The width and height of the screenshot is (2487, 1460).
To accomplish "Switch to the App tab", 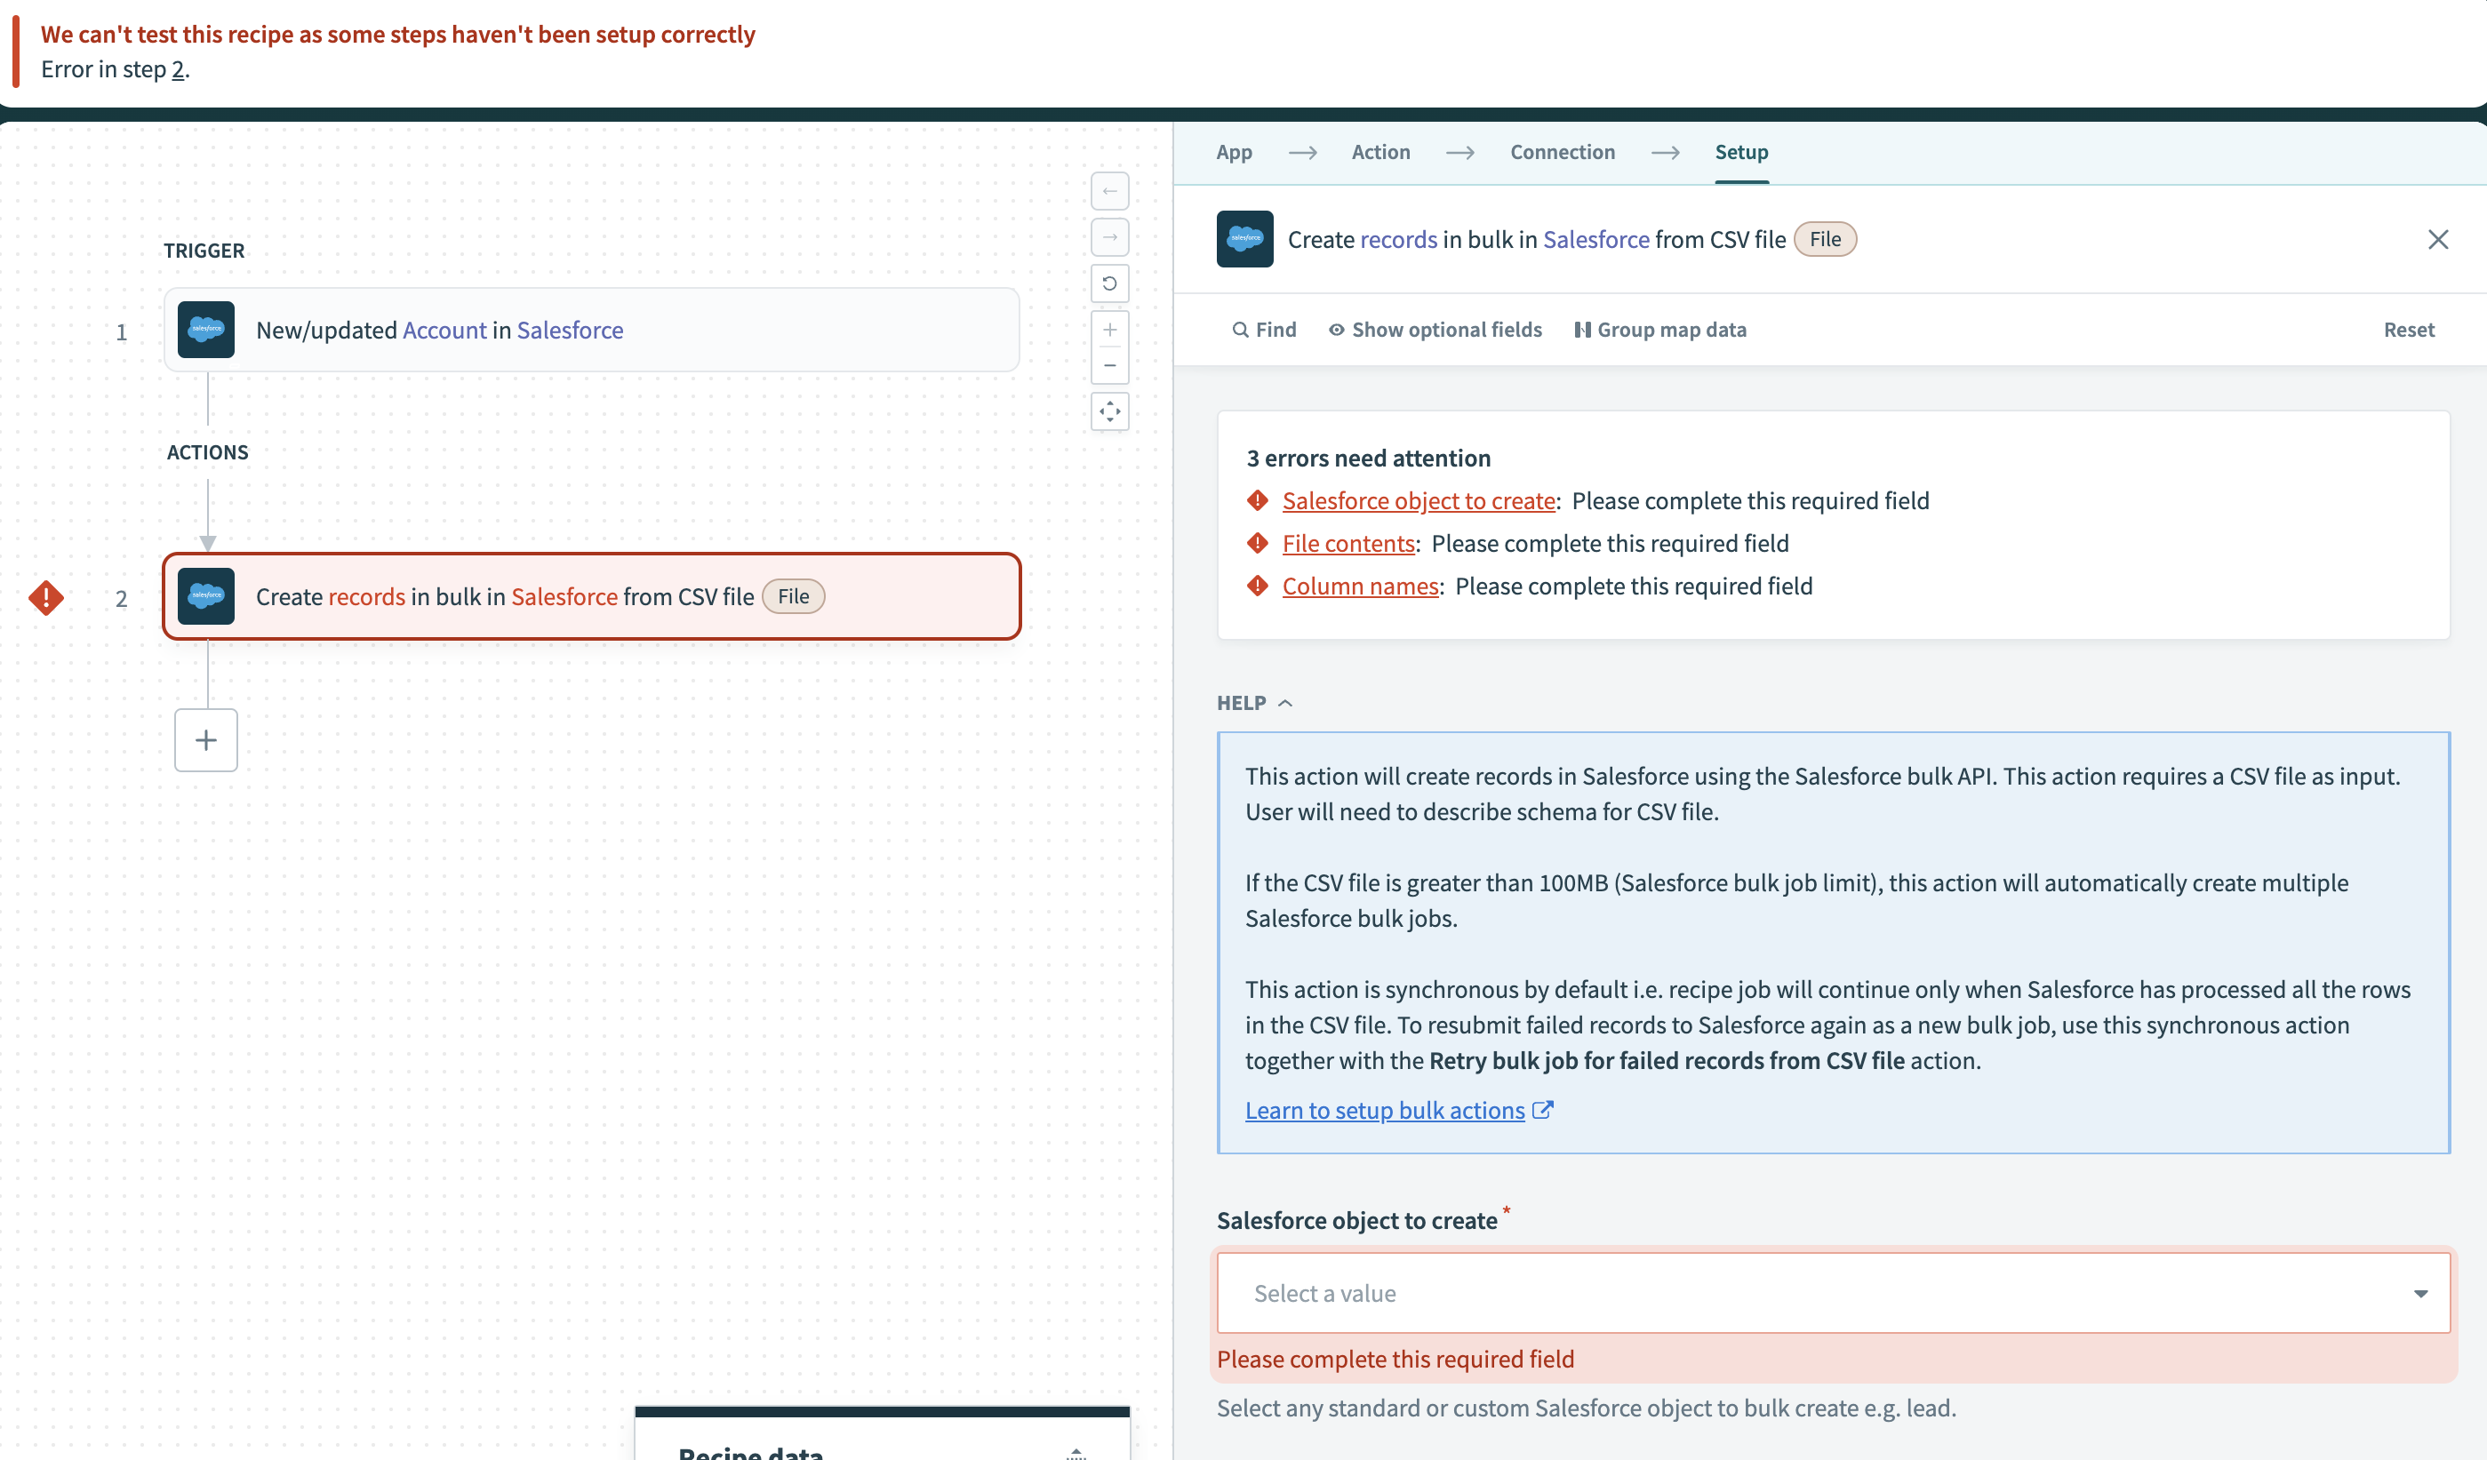I will pos(1234,152).
